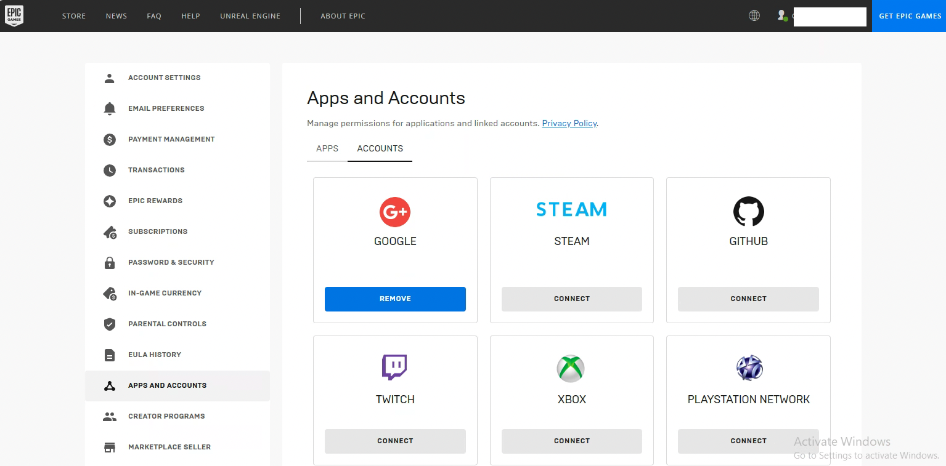Screen dimensions: 946x466
Task: Click the Account Settings person icon
Action: 110,78
